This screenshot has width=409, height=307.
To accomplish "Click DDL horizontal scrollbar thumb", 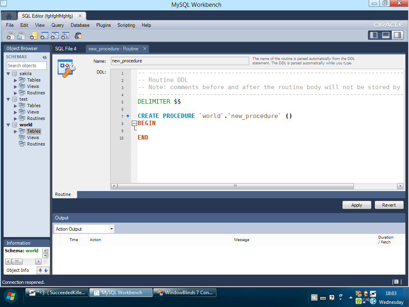I will (x=235, y=186).
